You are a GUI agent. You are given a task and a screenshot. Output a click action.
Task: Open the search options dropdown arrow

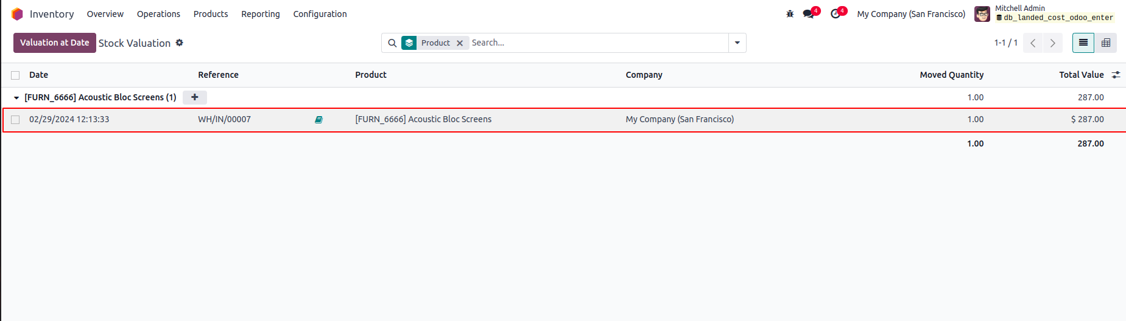tap(737, 43)
